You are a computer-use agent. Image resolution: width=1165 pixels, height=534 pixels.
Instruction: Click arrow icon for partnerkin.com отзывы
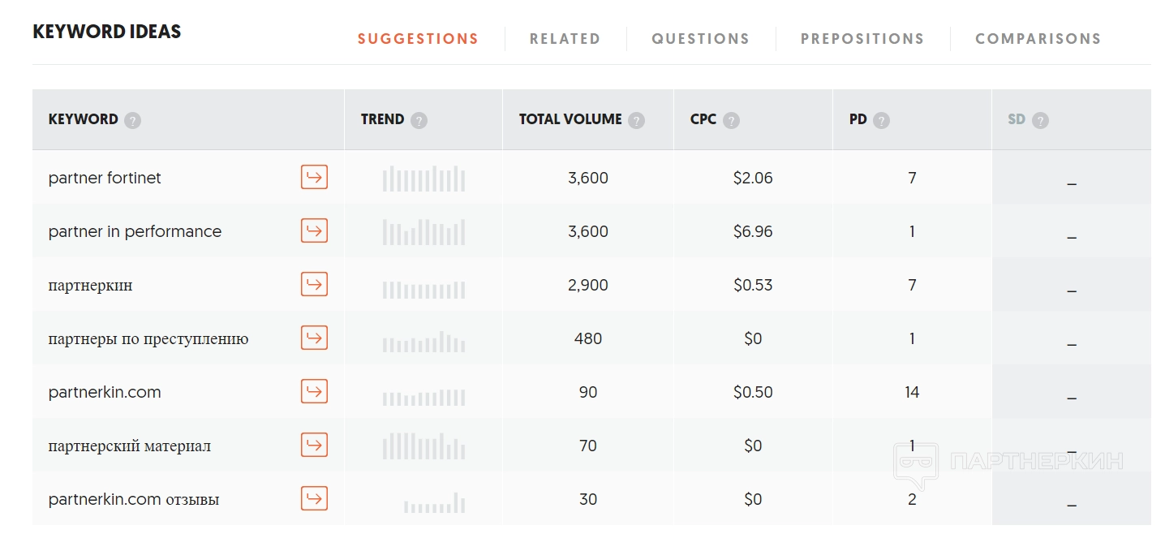click(314, 498)
